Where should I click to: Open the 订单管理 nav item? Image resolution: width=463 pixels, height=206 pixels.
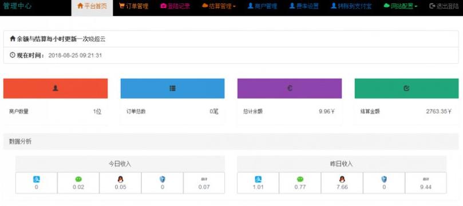(x=133, y=6)
